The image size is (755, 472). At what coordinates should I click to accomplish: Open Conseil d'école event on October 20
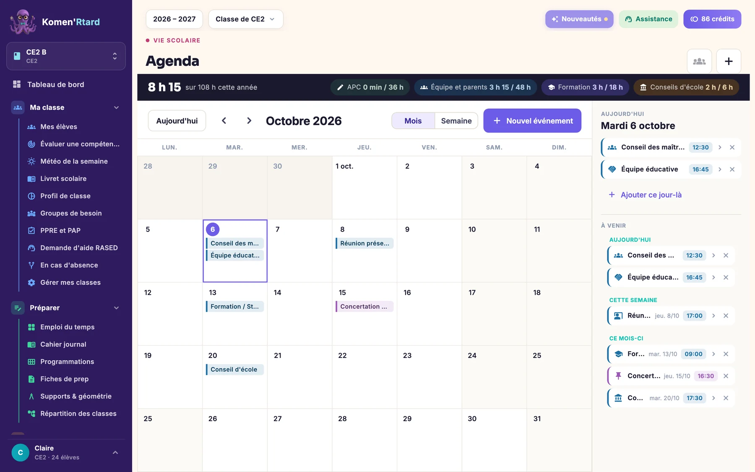coord(235,370)
